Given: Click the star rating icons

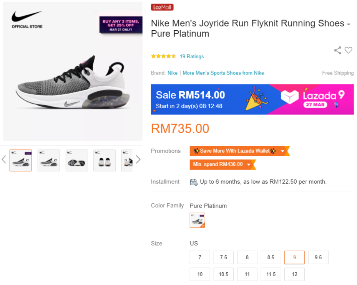Looking at the screenshot, I should (164, 56).
